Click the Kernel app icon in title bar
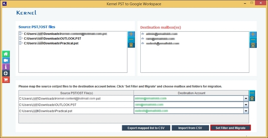This screenshot has height=138, width=268. point(5,4)
